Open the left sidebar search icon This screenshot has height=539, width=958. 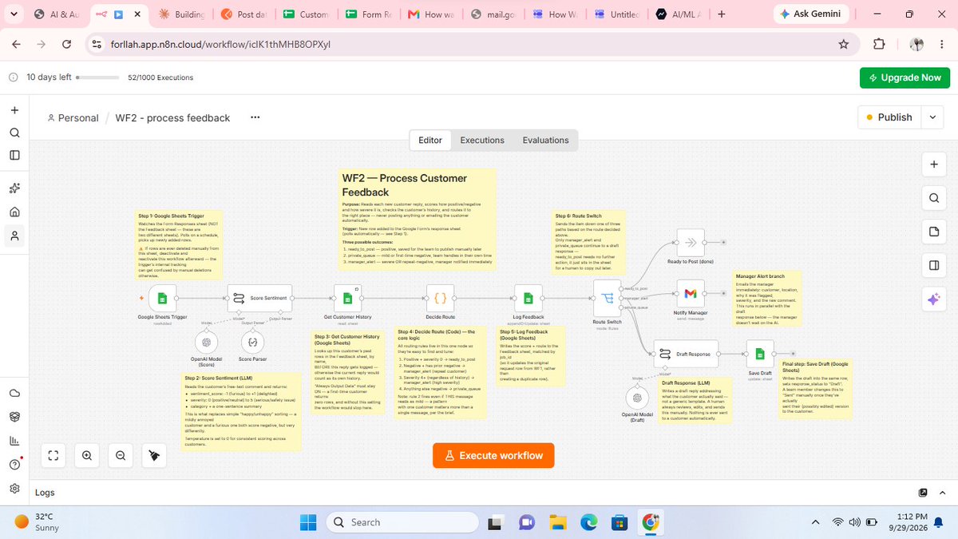tap(14, 133)
